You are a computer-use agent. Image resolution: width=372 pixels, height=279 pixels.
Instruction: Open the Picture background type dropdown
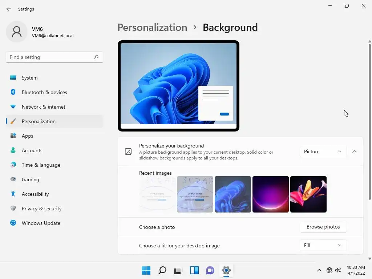(x=323, y=151)
